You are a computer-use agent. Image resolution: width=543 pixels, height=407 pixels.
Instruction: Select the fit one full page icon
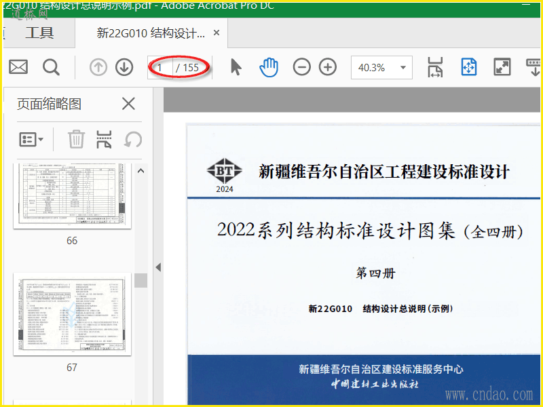click(469, 67)
